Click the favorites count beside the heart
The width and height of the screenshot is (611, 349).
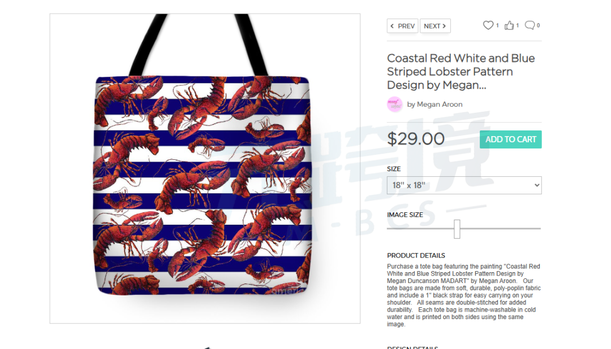tap(497, 25)
